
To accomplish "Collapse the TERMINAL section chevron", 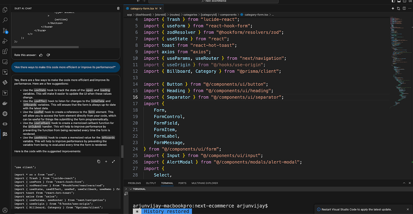I will click(x=130, y=189).
